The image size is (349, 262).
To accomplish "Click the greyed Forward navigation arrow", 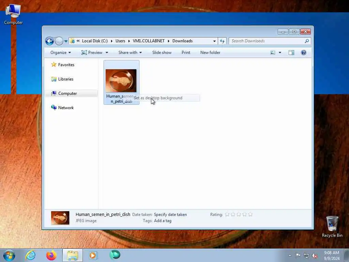I will (x=59, y=41).
